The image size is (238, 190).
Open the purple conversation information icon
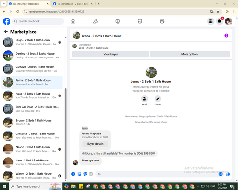coord(226,36)
